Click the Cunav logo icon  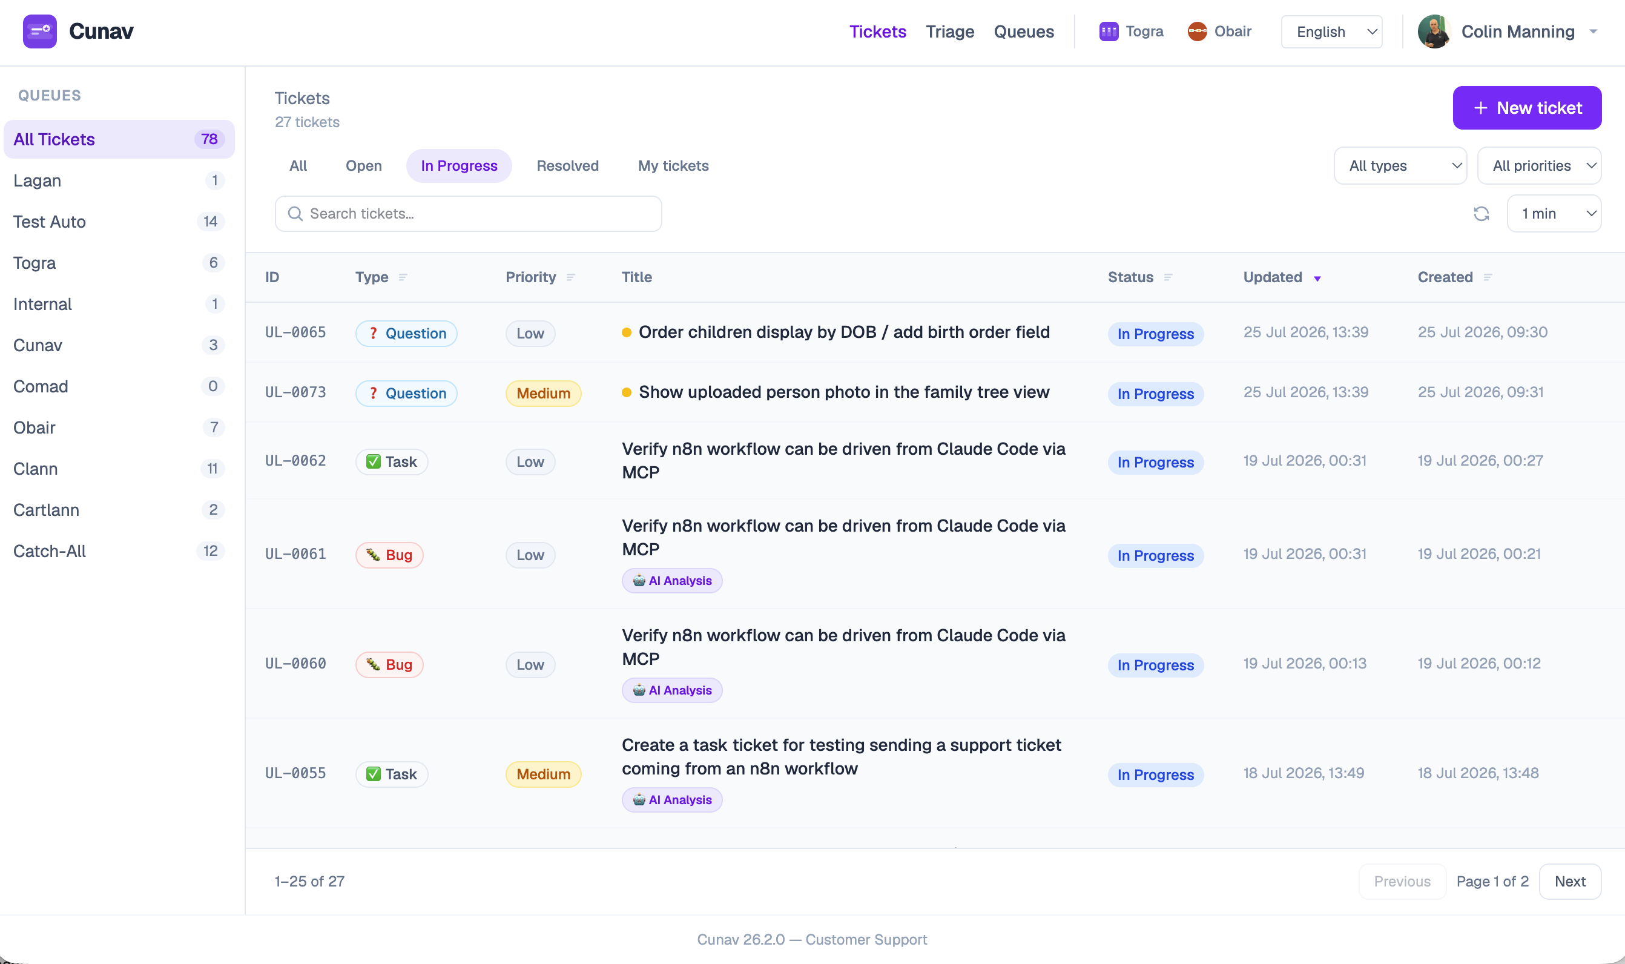pyautogui.click(x=39, y=31)
